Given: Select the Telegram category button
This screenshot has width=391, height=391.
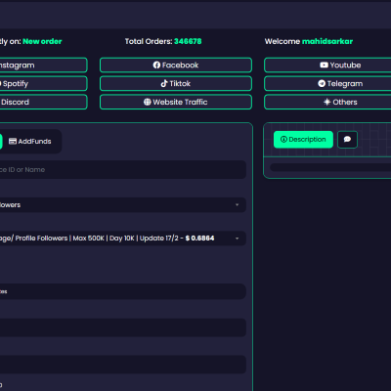Looking at the screenshot, I should click(327, 84).
